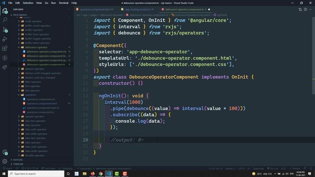Open operators.component.ts file
Image resolution: width=315 pixels, height=177 pixels.
[40, 113]
